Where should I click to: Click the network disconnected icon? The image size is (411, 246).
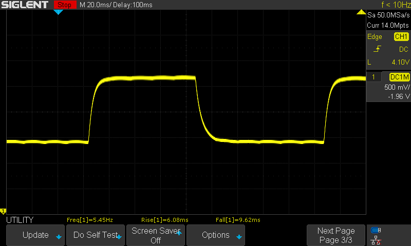pyautogui.click(x=376, y=240)
